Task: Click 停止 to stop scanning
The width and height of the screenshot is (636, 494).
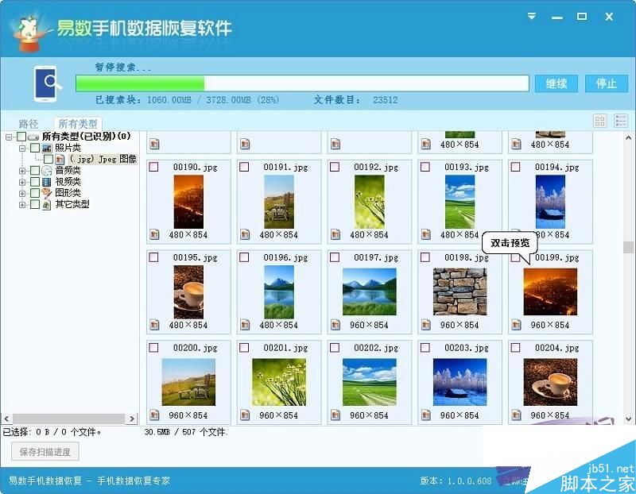Action: pyautogui.click(x=607, y=83)
